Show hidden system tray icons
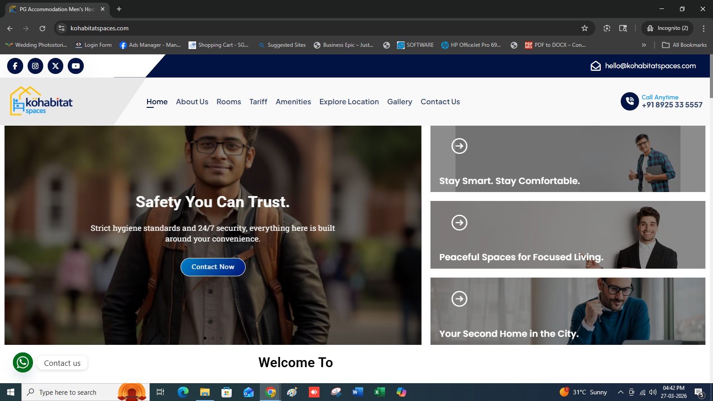Screen dimensions: 713x401 coord(620,392)
